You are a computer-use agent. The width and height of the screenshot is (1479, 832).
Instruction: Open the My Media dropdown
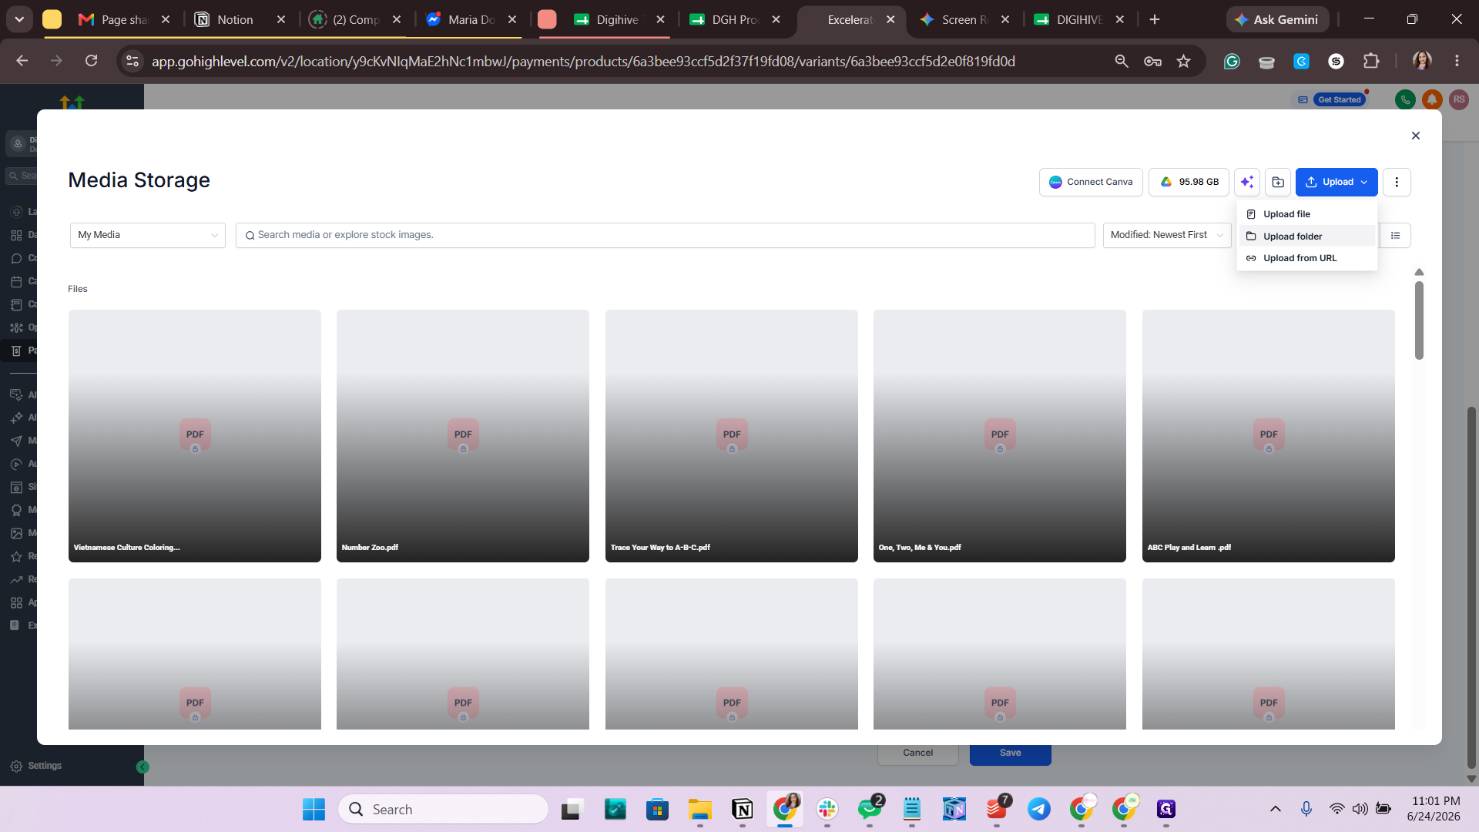click(148, 236)
